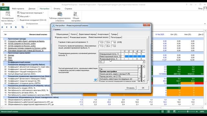
Task: Click scroll-right arrow of cash flow table
Action: coord(144,62)
